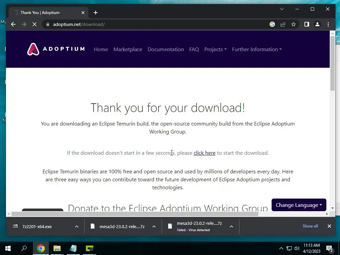This screenshot has width=340, height=255.
Task: Open a new tab with the plus button
Action: [x=96, y=13]
